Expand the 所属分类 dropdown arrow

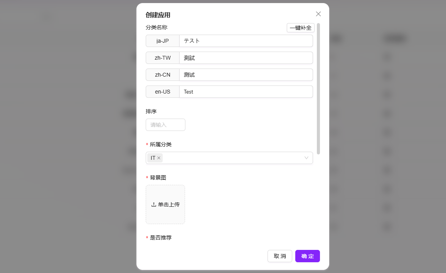coord(306,158)
